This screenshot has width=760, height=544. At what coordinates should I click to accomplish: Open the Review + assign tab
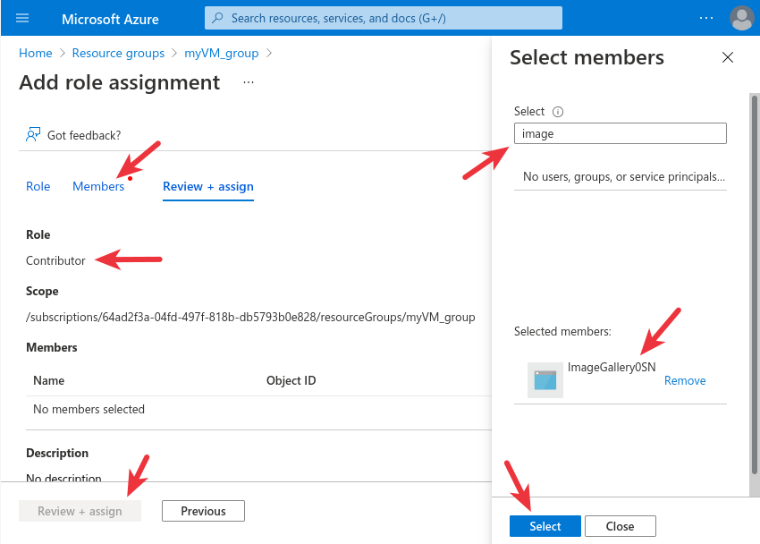pyautogui.click(x=208, y=186)
